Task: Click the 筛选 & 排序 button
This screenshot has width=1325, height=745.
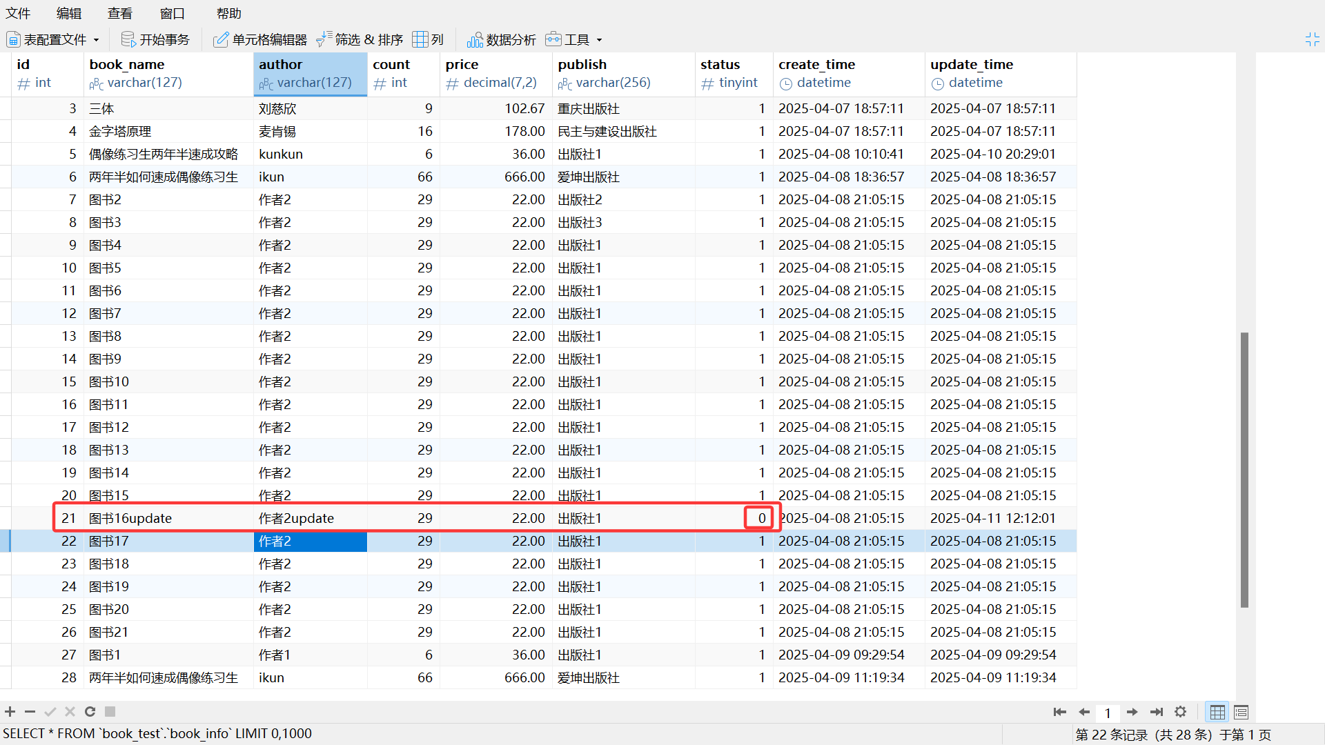Action: [x=360, y=39]
